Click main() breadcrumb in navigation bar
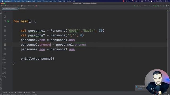Viewport: 170px width, 95px height. click(x=38, y=6)
